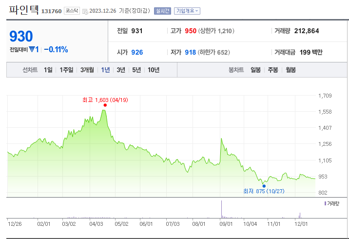Switch to 일봉 daily candle chart

(255, 70)
